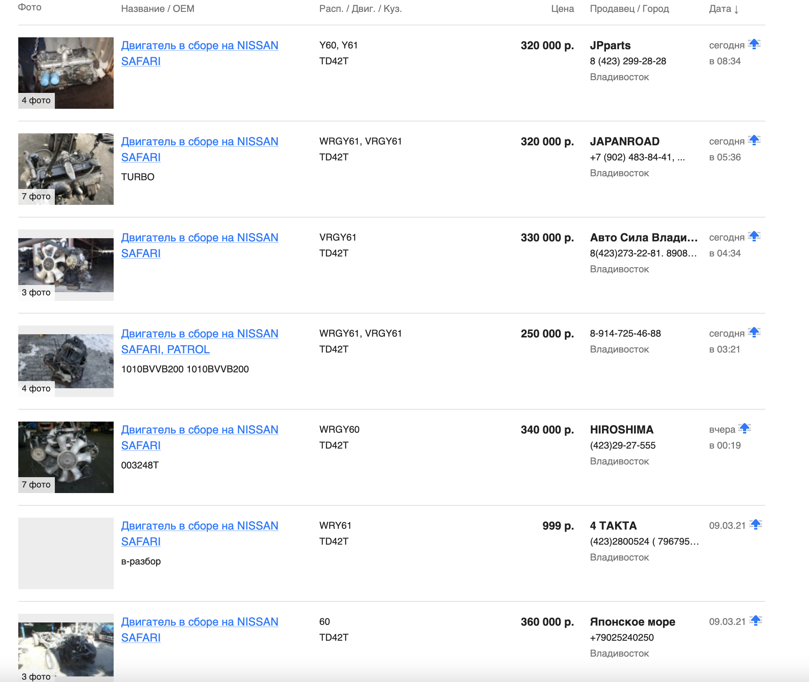Image resolution: width=809 pixels, height=682 pixels.
Task: Click the price 340 000 р.
Action: (547, 430)
